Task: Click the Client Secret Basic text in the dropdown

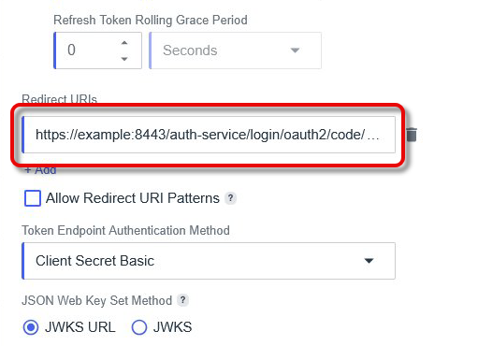Action: (x=94, y=261)
